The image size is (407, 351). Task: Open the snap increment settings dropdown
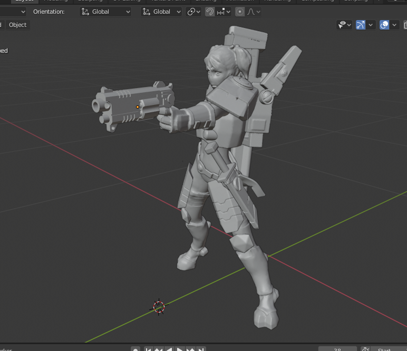pyautogui.click(x=223, y=12)
